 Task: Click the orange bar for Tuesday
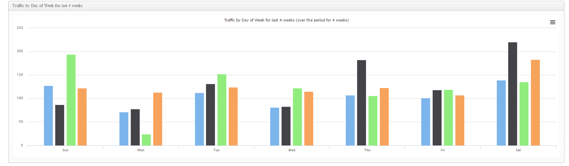pyautogui.click(x=233, y=116)
